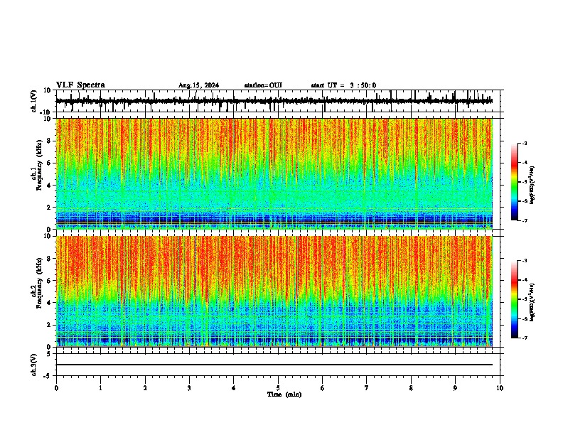563x435 pixels.
Task: Click the "-7" tick on ch.2 color bar
Action: coord(525,338)
